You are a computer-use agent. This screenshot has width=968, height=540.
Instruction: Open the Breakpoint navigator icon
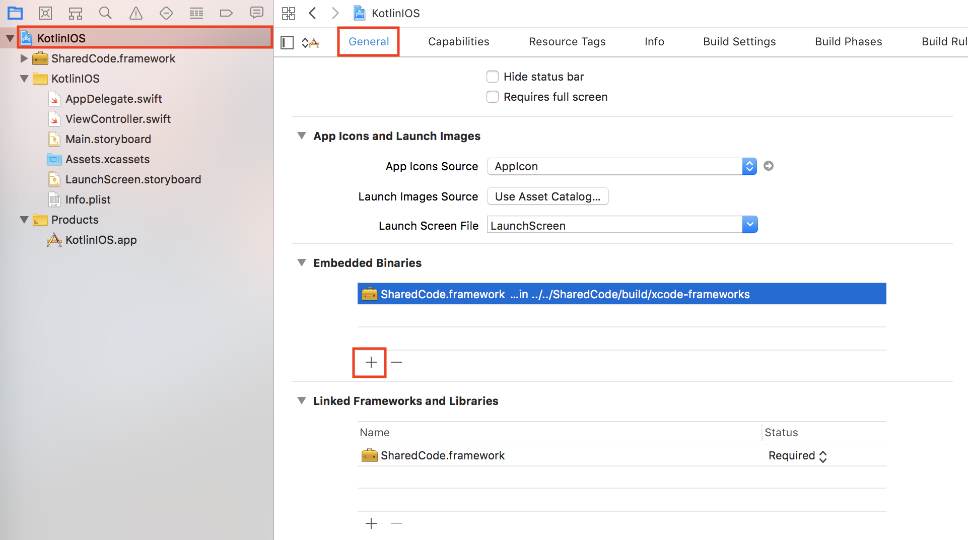(x=226, y=13)
